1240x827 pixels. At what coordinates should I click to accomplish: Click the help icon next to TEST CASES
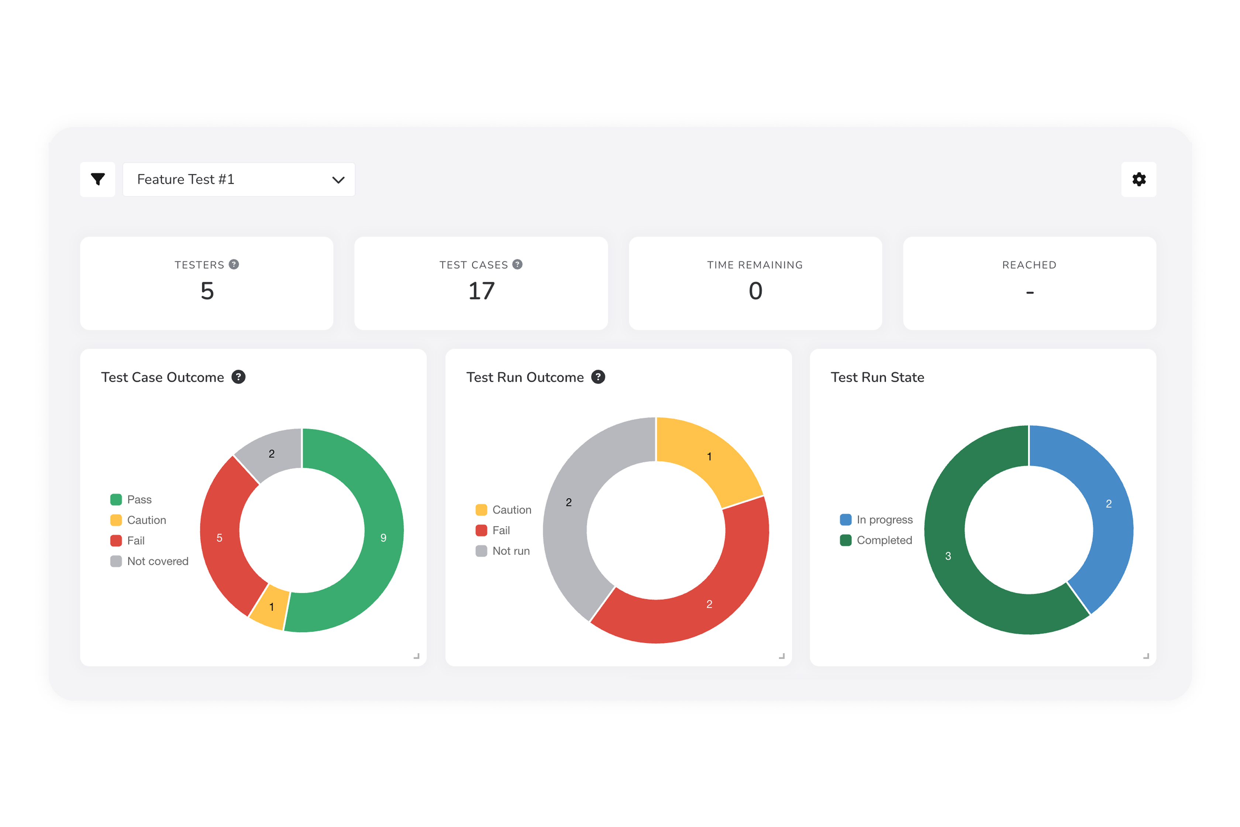[x=518, y=265]
